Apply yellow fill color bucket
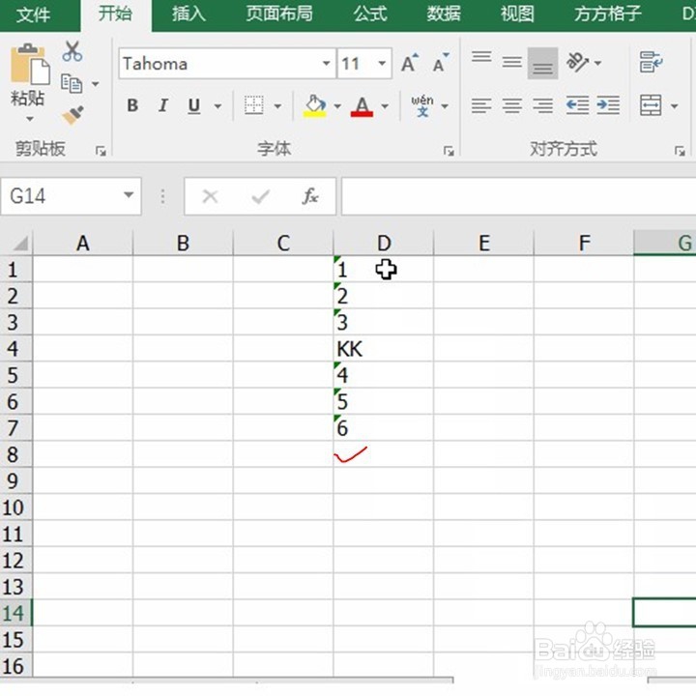This screenshot has width=696, height=696. point(315,105)
